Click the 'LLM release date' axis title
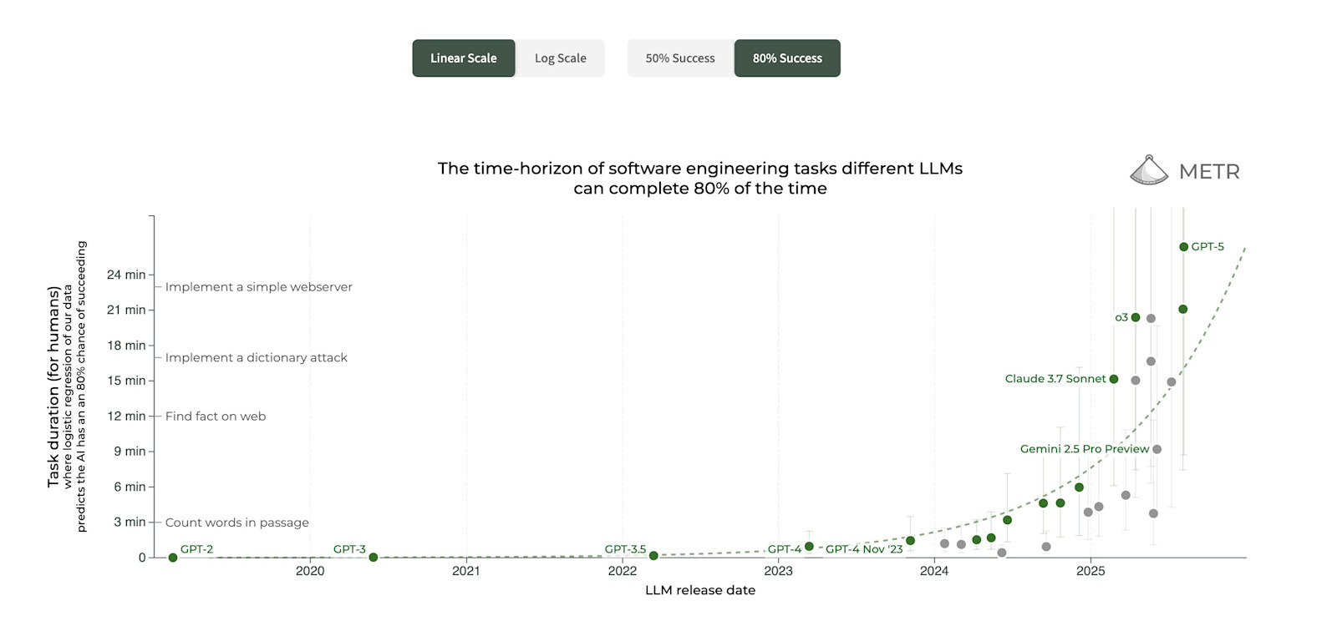The height and width of the screenshot is (621, 1337). point(700,590)
